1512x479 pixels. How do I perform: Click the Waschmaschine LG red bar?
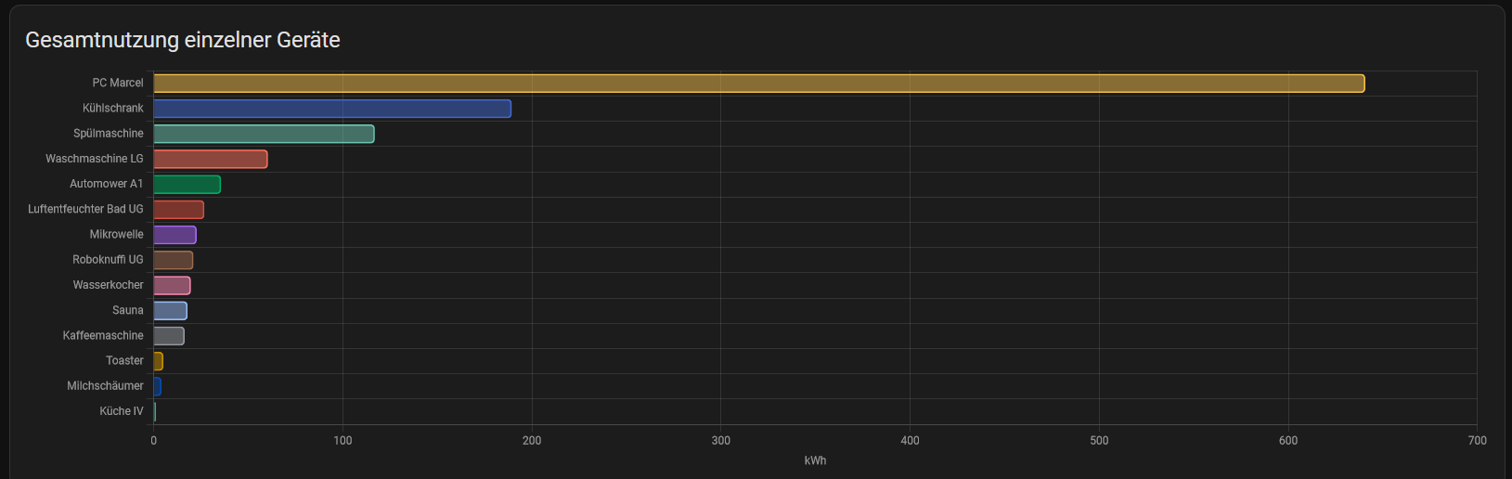(211, 159)
